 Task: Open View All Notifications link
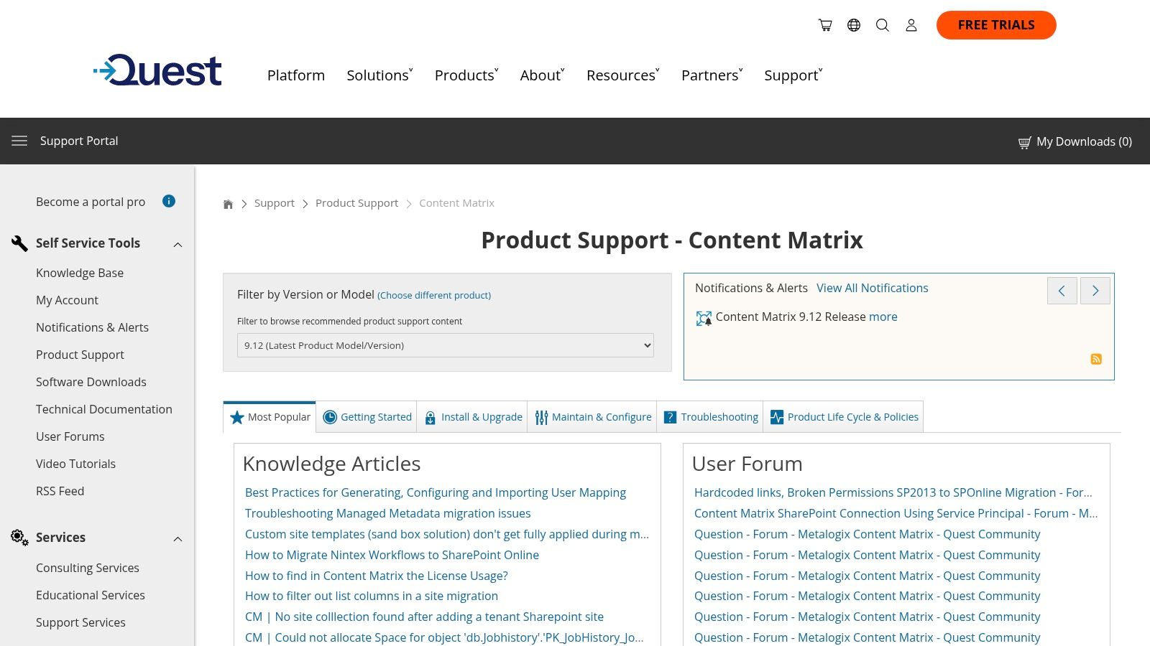click(872, 288)
